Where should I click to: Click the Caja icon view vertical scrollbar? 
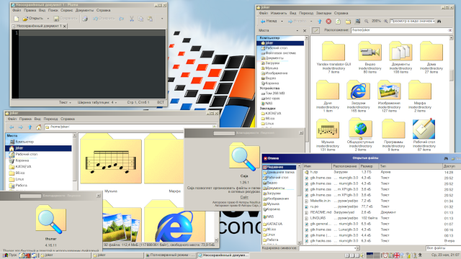click(x=452, y=75)
